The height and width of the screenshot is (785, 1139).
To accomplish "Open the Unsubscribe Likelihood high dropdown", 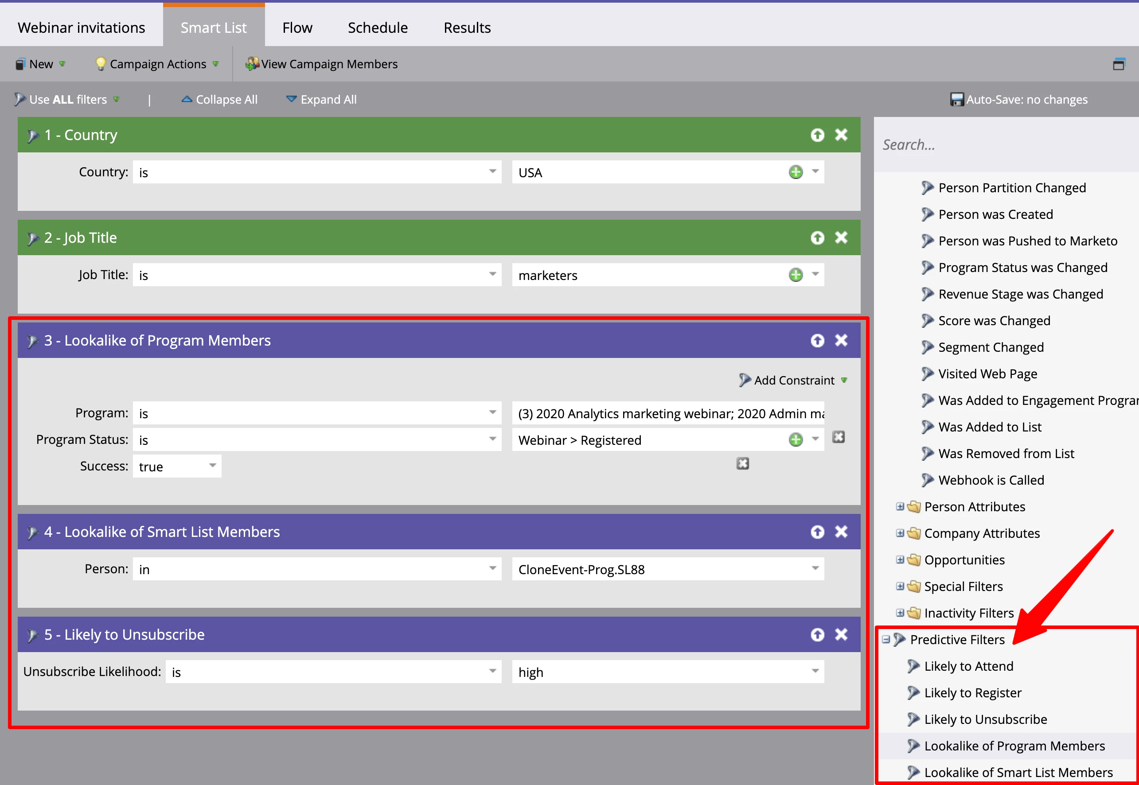I will 815,672.
